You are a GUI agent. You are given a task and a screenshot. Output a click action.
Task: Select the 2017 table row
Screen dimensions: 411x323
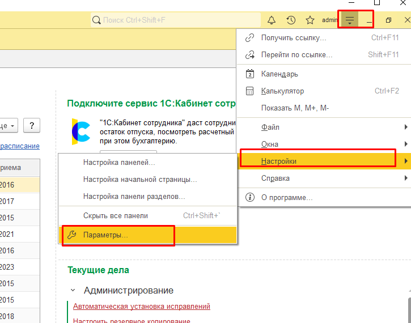point(20,201)
